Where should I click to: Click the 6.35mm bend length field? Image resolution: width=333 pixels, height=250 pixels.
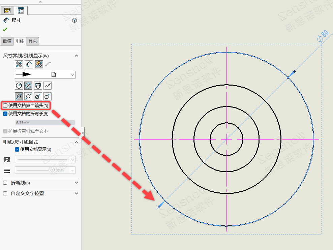click(45, 123)
